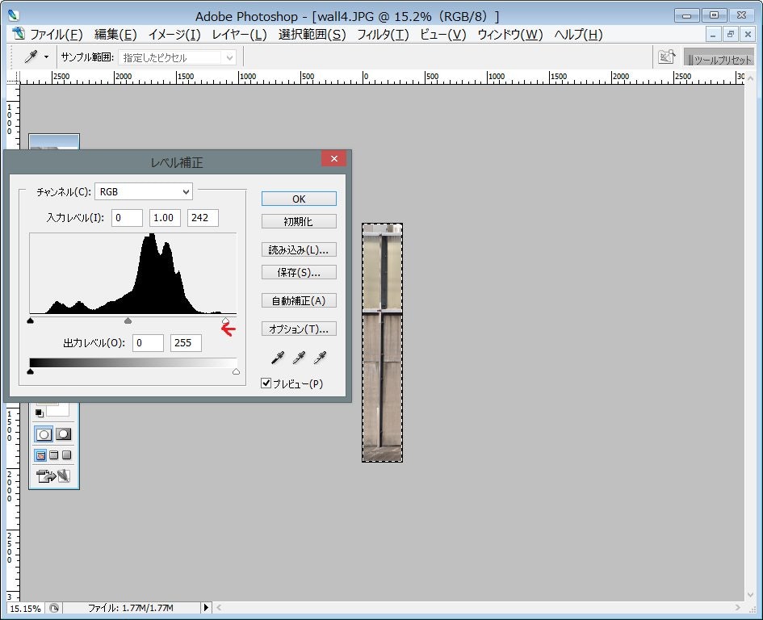Click the gamma input field showing 1.00
This screenshot has width=763, height=620.
tap(165, 218)
